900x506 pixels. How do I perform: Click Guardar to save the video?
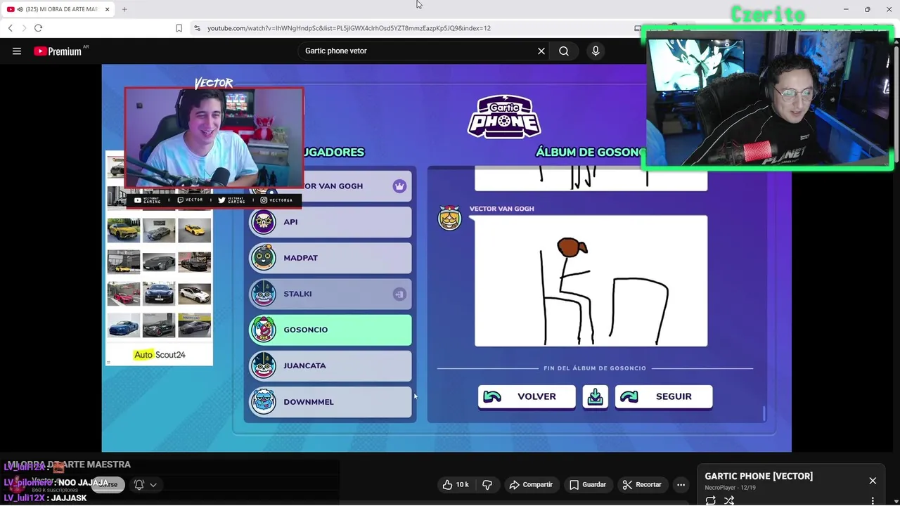[x=588, y=484]
